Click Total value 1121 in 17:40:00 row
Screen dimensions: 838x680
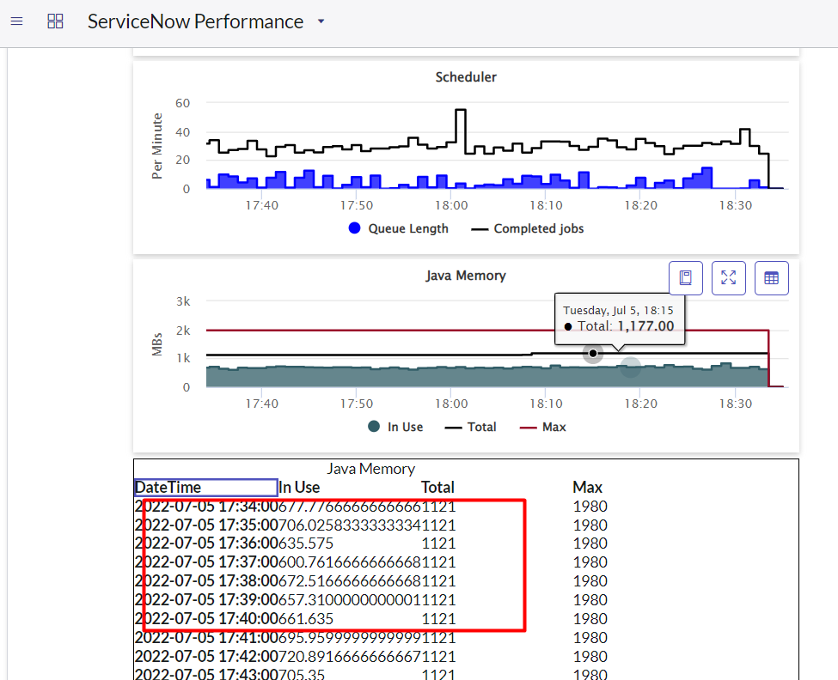tap(439, 619)
